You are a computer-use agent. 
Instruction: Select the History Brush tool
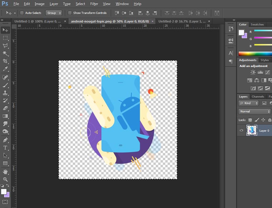pyautogui.click(x=5, y=100)
